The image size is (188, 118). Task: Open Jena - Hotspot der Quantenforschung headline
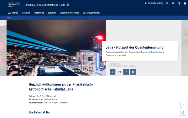pos(135,48)
